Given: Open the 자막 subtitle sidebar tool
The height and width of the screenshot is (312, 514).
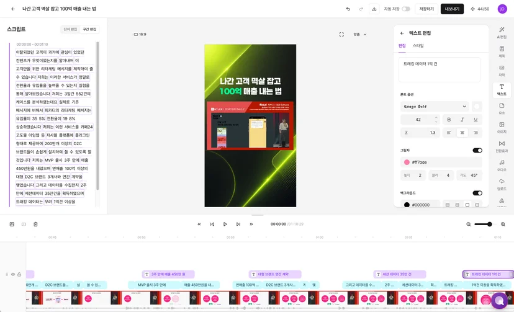Looking at the screenshot, I should [502, 71].
